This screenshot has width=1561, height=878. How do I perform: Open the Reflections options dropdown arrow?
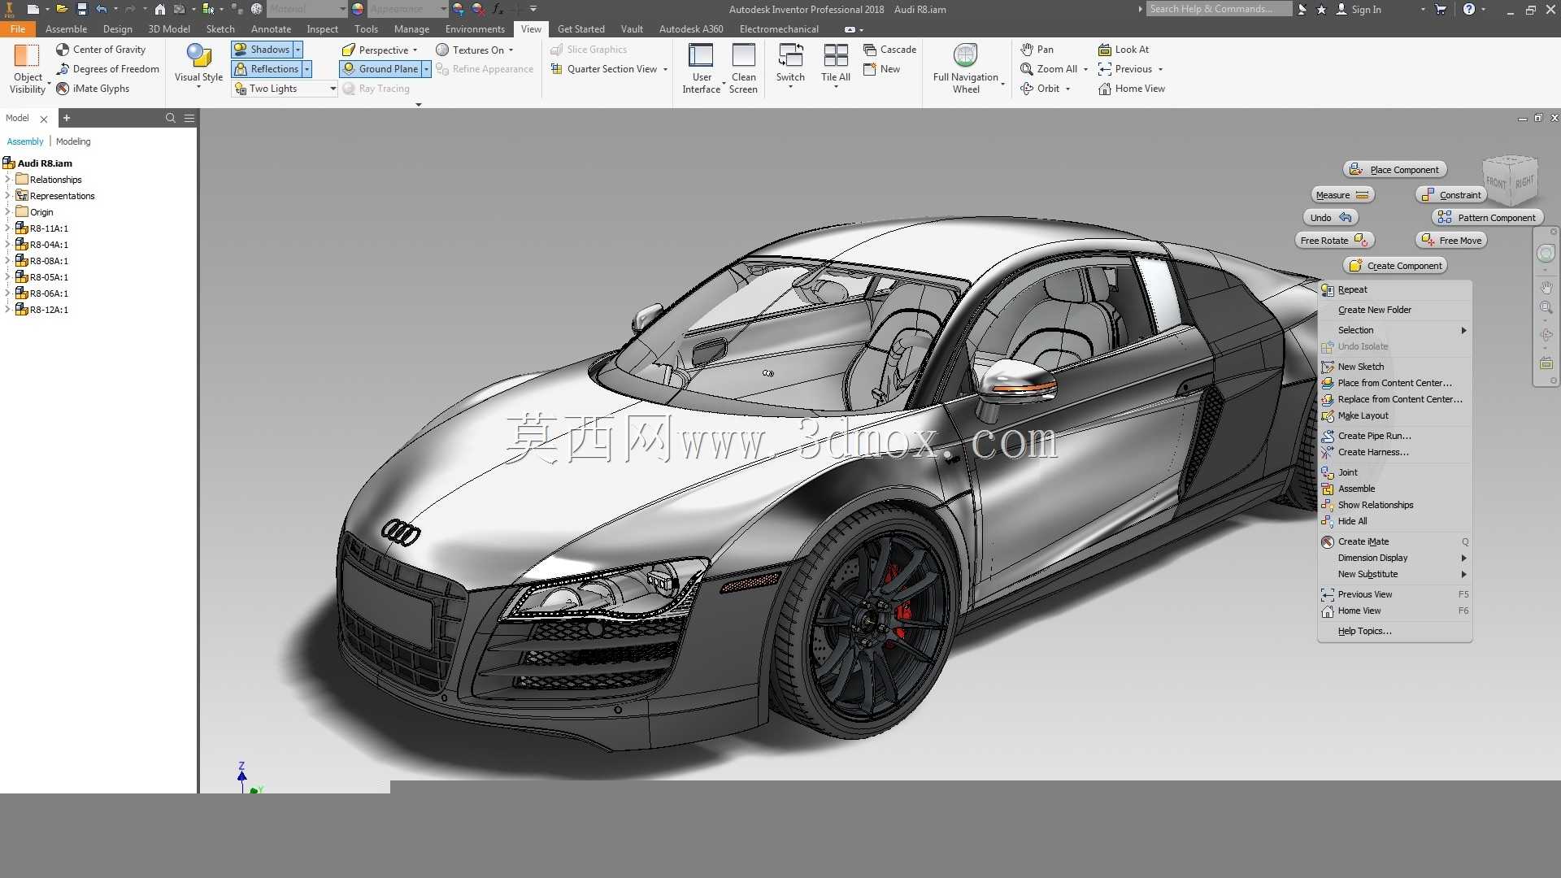307,69
